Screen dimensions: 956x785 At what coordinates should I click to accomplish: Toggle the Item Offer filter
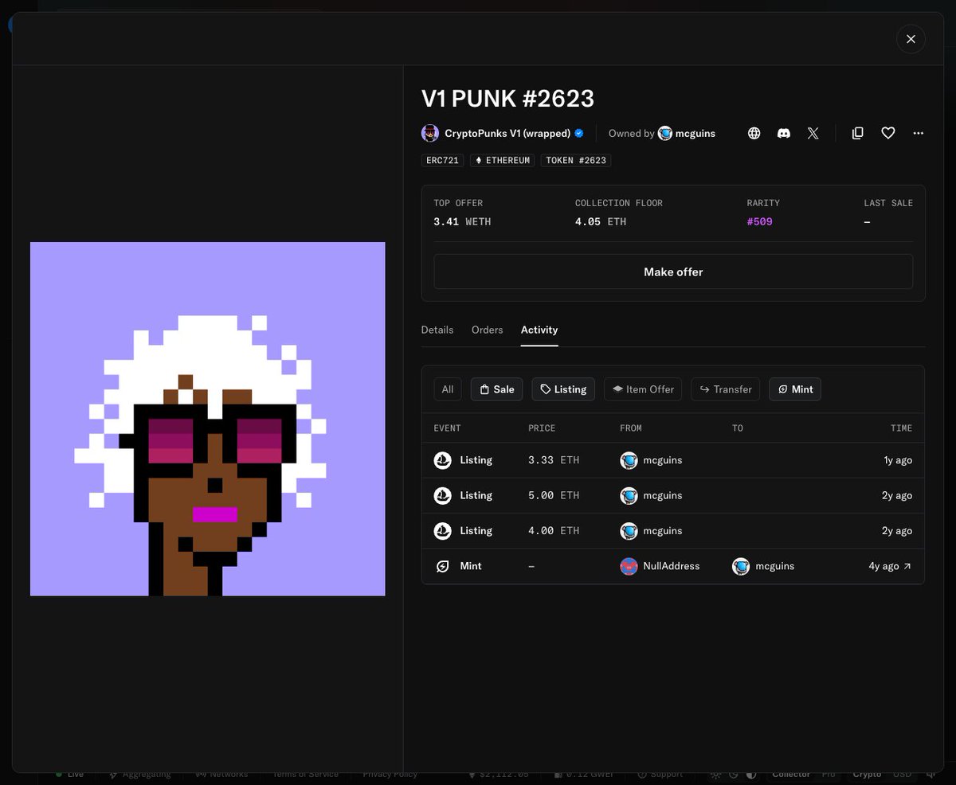tap(643, 389)
